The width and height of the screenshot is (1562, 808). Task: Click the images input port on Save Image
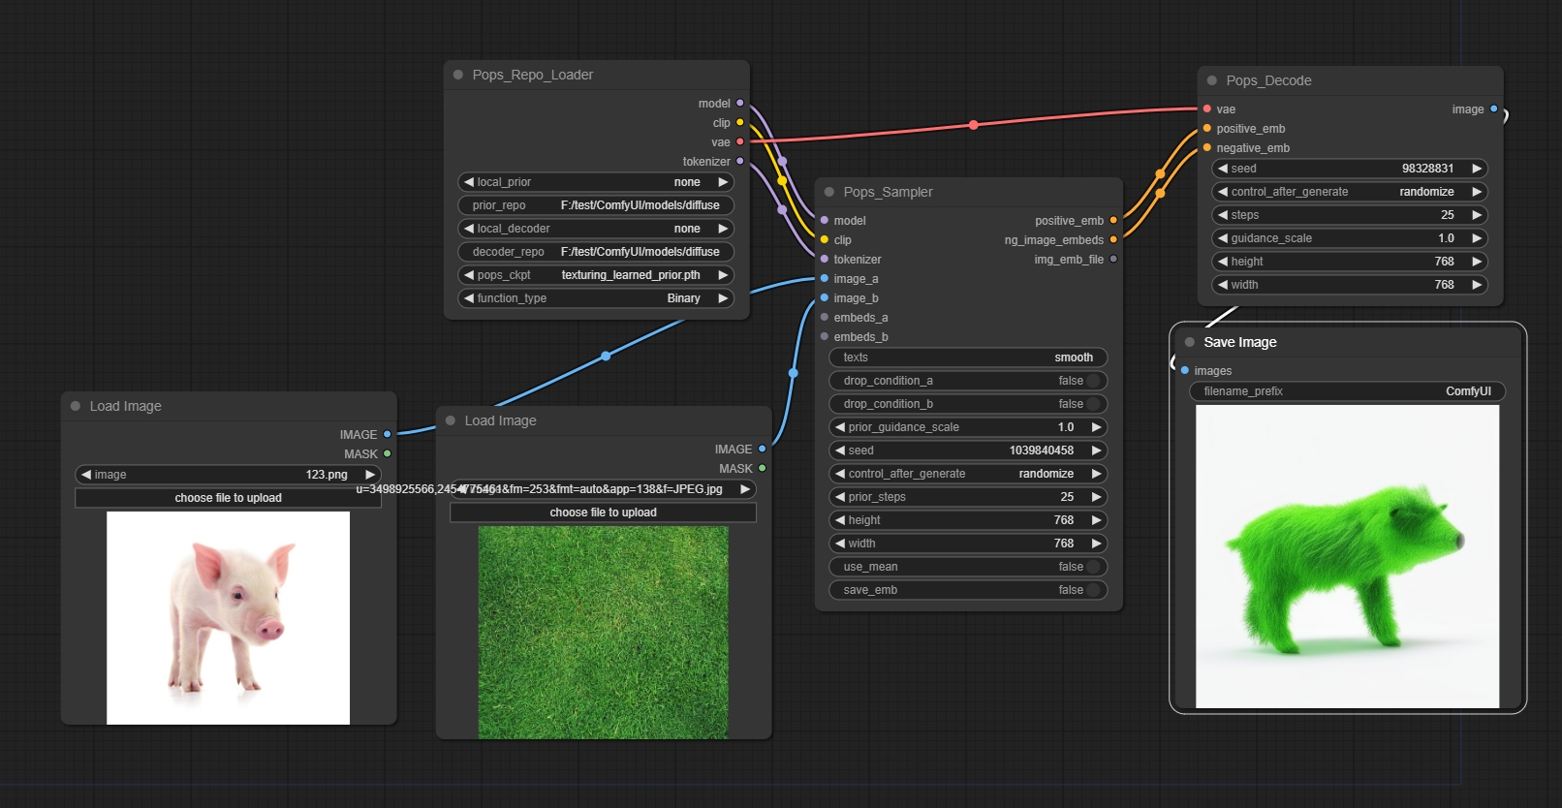pos(1185,370)
